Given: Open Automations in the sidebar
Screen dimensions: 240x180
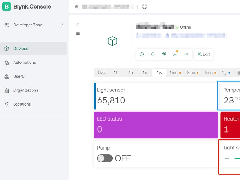Looking at the screenshot, I should [25, 62].
